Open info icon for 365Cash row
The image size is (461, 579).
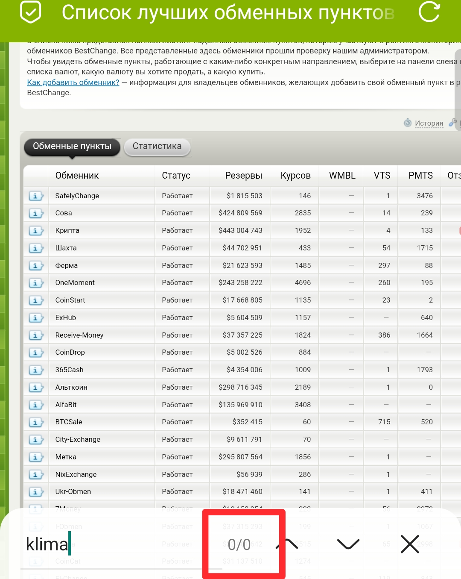36,370
